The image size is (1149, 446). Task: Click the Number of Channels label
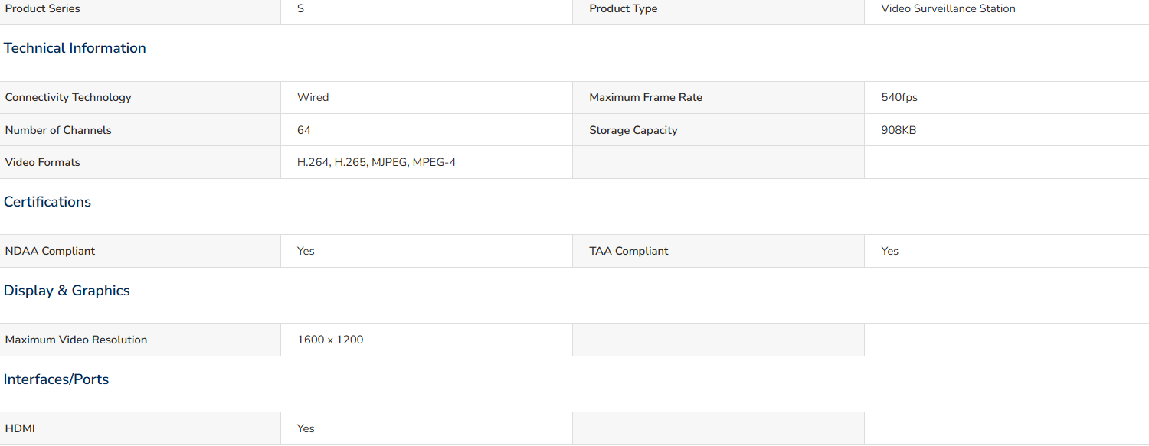pos(58,130)
